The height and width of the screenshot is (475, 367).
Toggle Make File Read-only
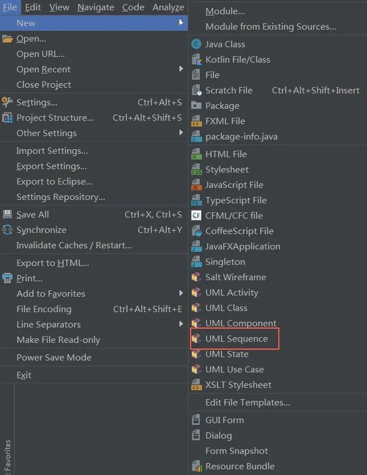click(94, 340)
